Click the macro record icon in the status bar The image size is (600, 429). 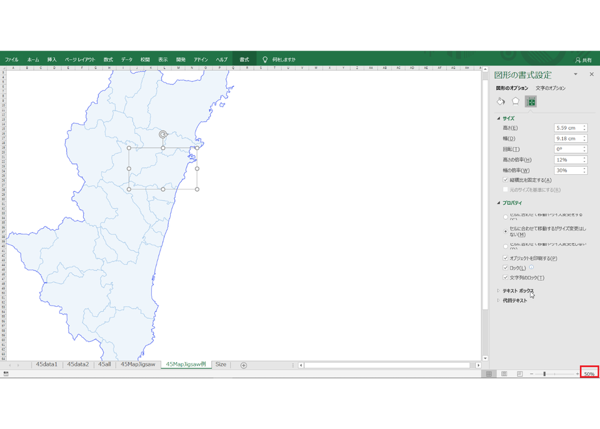[x=6, y=374]
